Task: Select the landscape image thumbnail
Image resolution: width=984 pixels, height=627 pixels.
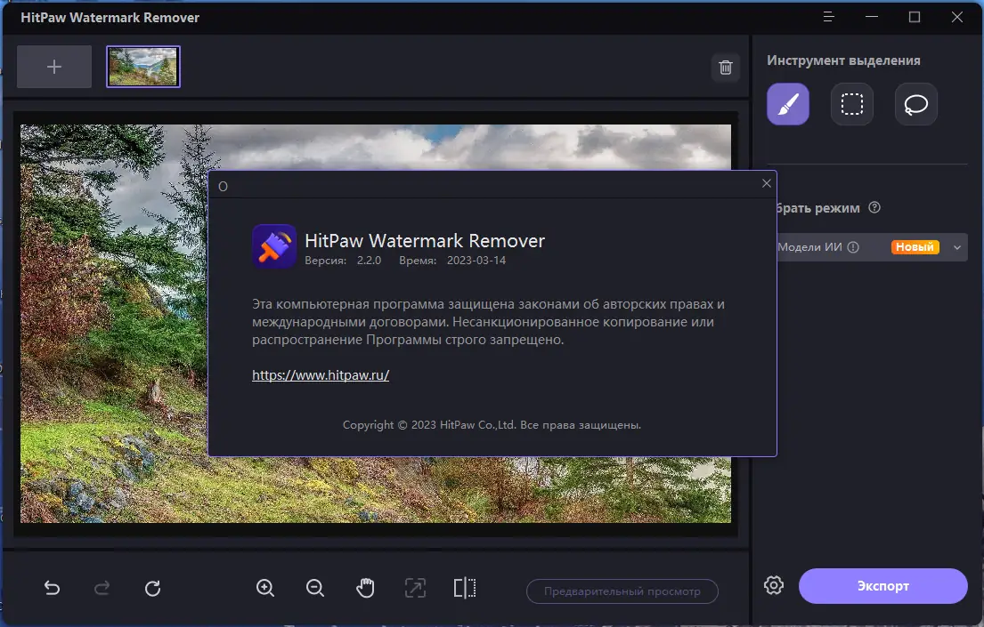Action: [143, 67]
